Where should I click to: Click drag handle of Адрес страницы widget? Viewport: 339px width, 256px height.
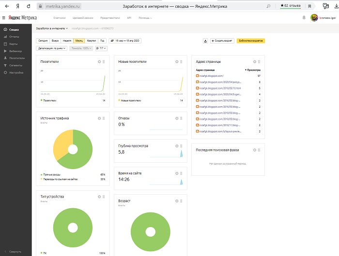tap(259, 62)
